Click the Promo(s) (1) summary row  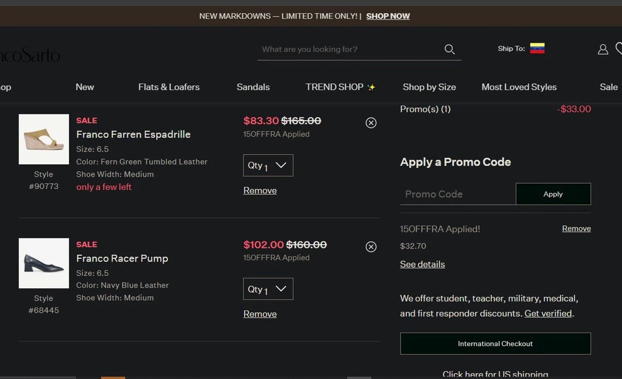tap(496, 109)
